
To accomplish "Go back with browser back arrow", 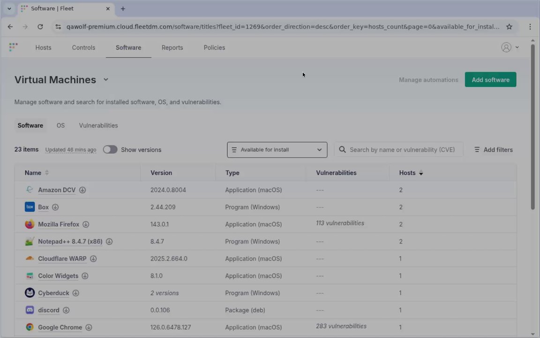I will 10,27.
